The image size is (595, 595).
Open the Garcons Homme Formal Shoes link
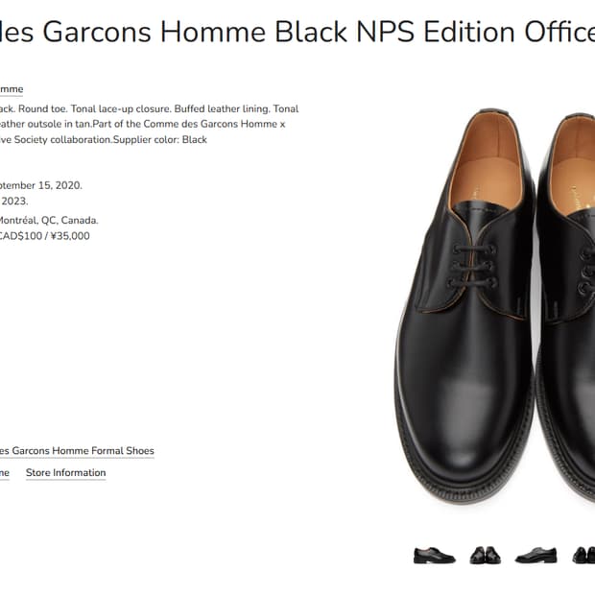point(77,451)
